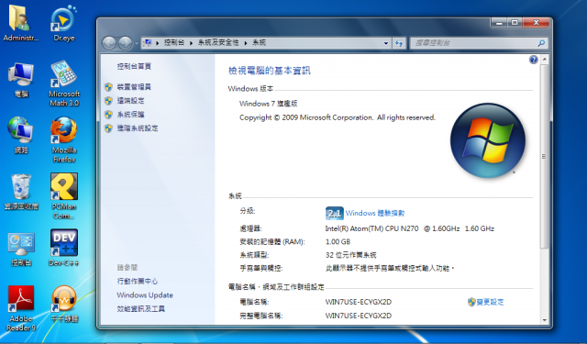Click the 1.00 GB RAM value

coord(338,242)
